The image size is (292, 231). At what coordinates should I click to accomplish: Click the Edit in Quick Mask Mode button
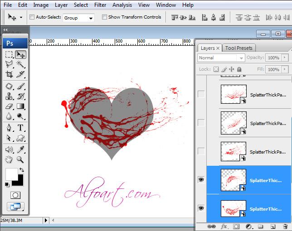click(15, 195)
